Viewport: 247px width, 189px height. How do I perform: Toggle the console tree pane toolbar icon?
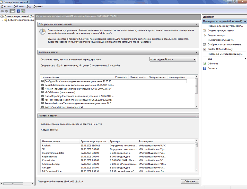[13, 11]
